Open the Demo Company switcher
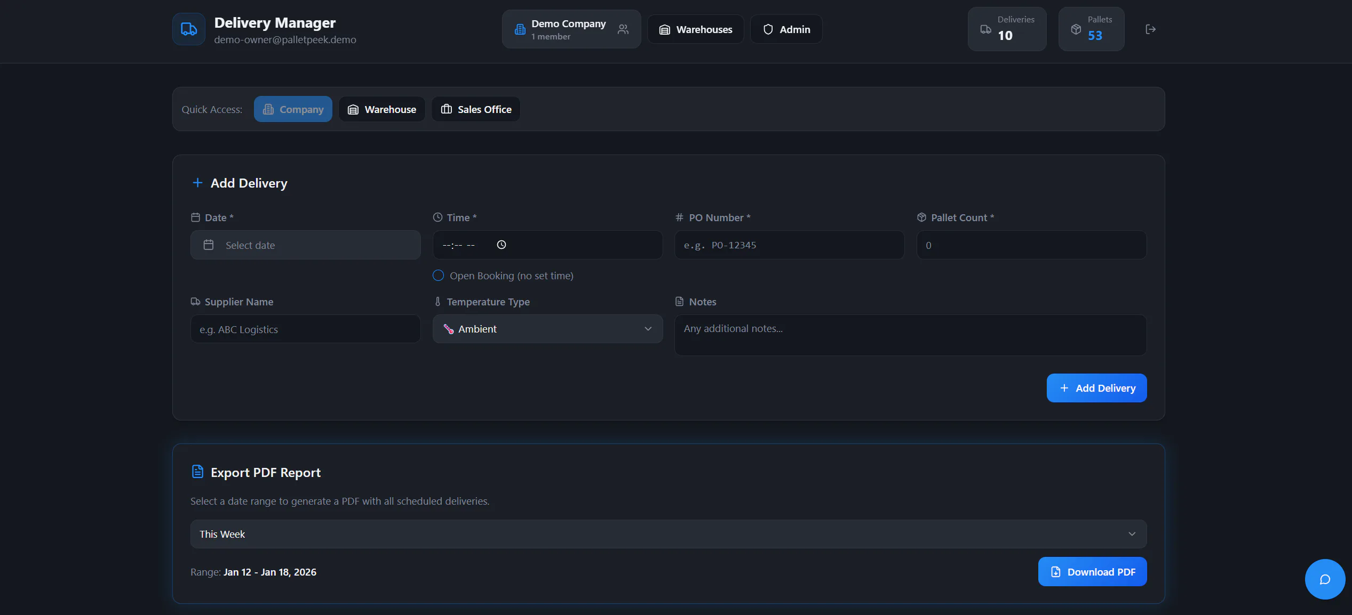The image size is (1352, 615). [x=571, y=29]
